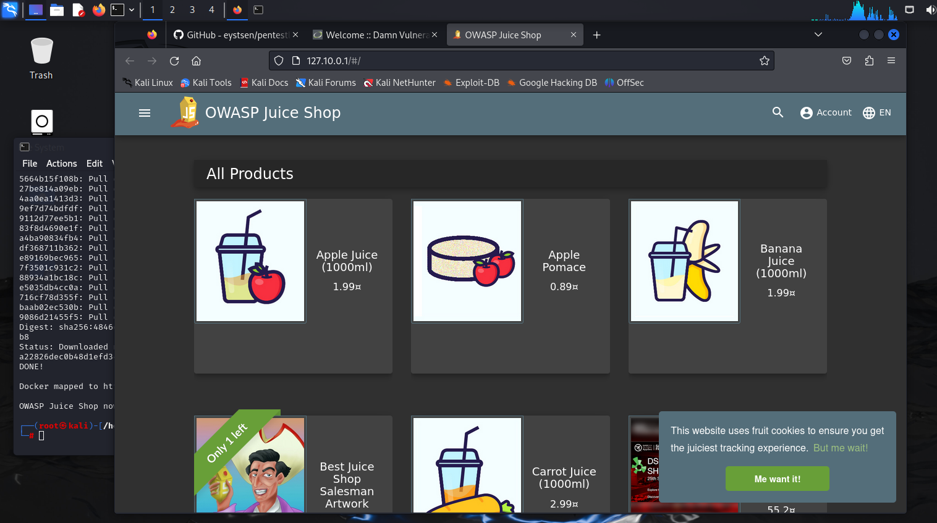This screenshot has width=937, height=523.
Task: Open the Carrot Juice product image
Action: 468,465
